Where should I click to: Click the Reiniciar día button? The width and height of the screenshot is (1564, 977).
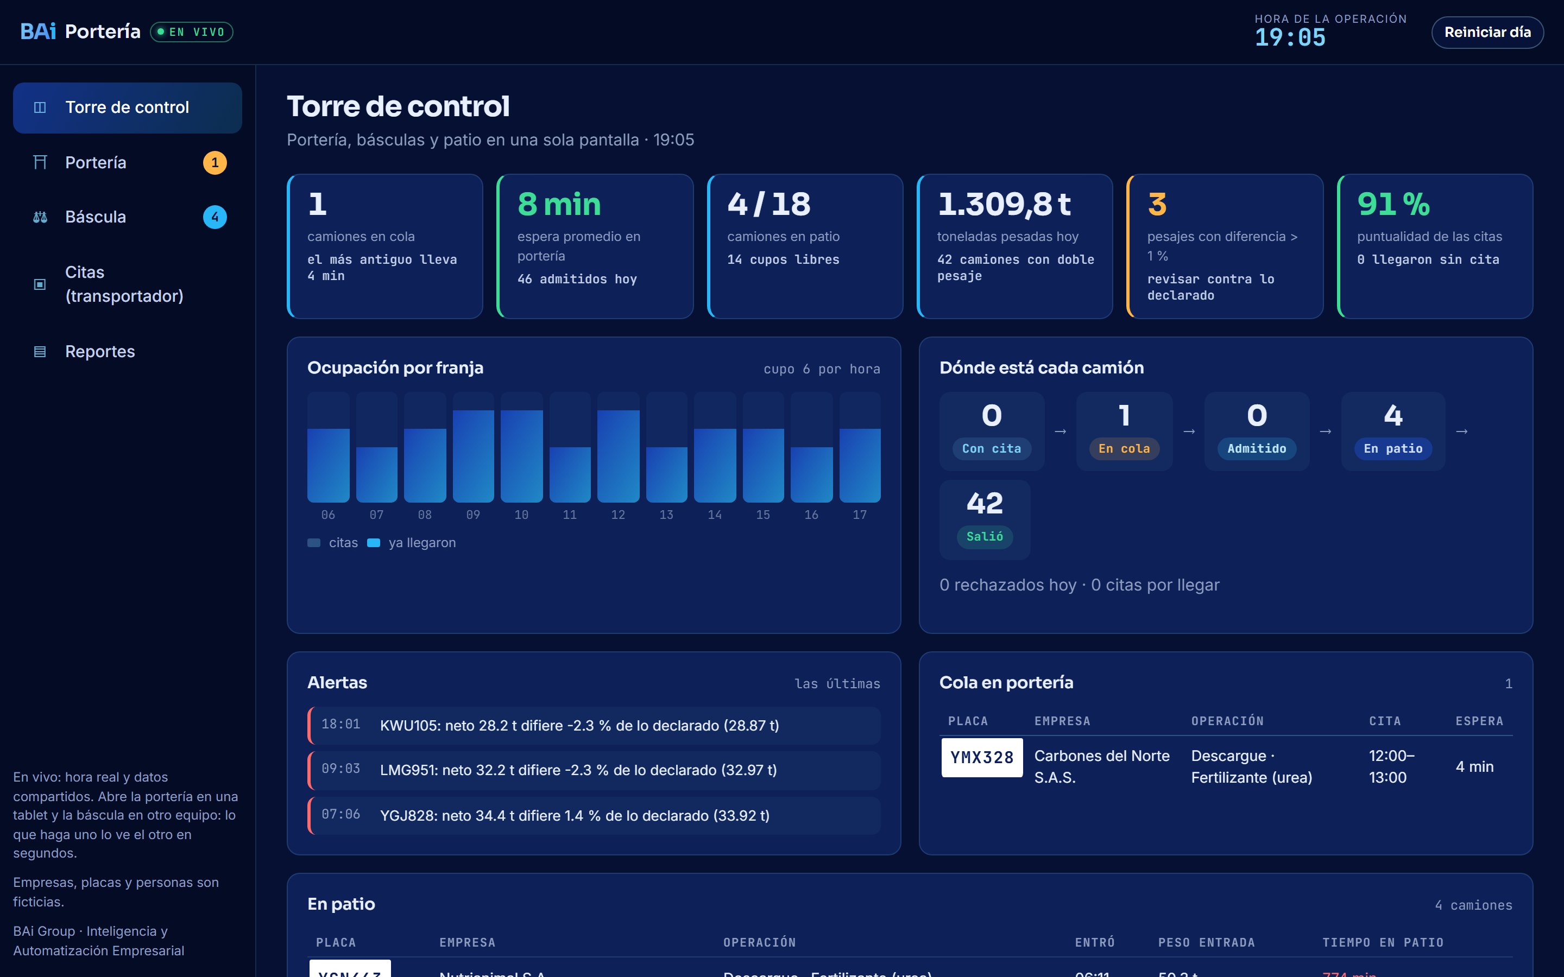tap(1487, 33)
